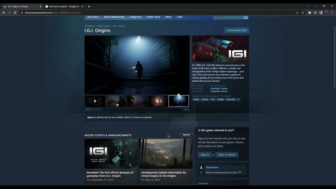Screen dimensions: 336x189
Task: Click the main tunnel screenshot viewer
Action: tap(137, 65)
